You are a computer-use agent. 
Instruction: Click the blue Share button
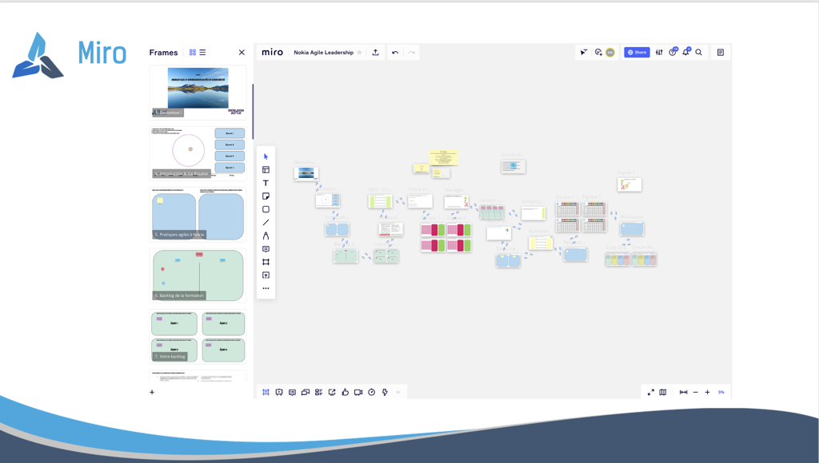[637, 53]
